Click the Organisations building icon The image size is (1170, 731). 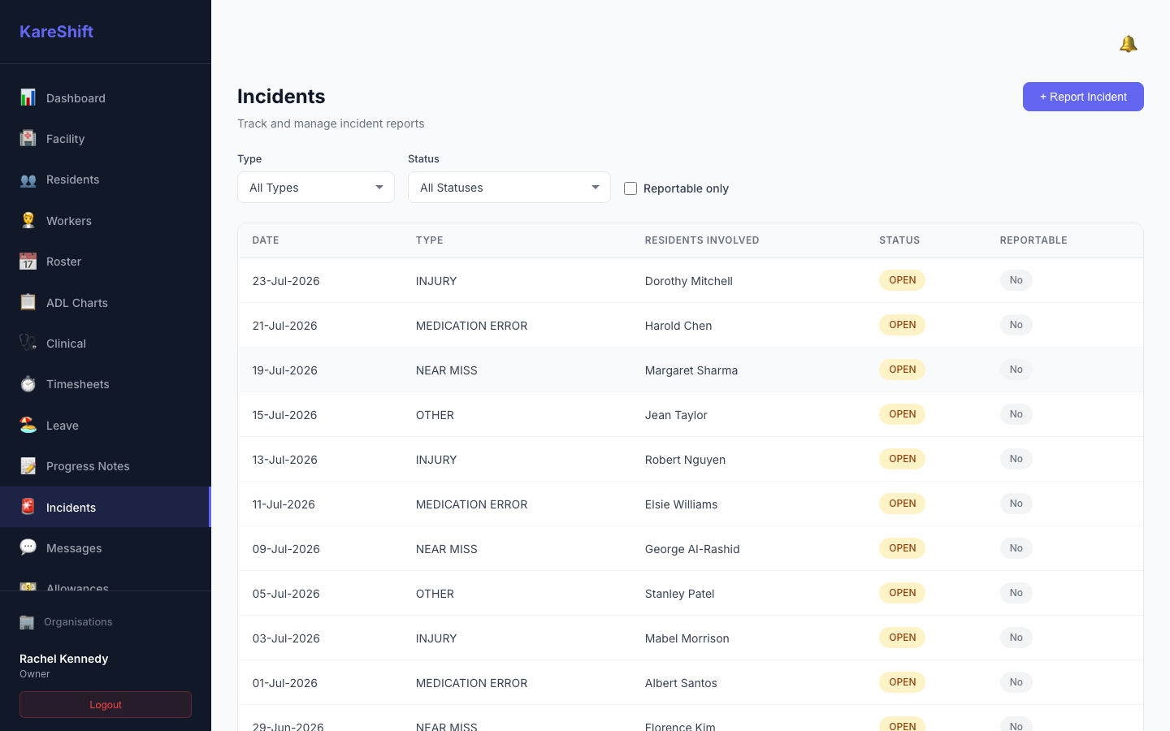[27, 622]
